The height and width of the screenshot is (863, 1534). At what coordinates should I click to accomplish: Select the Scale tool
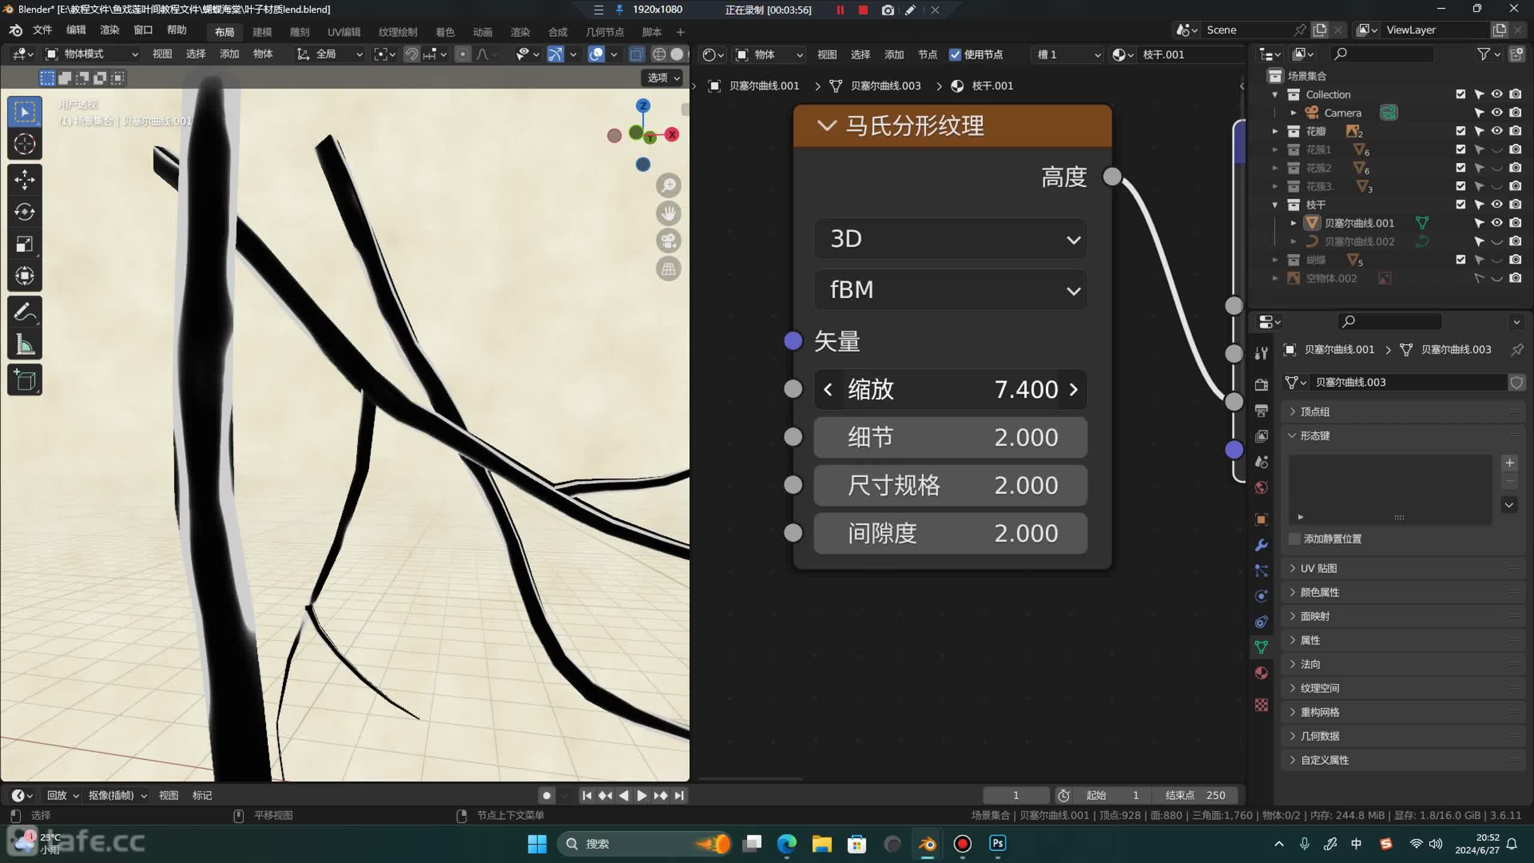(x=25, y=244)
